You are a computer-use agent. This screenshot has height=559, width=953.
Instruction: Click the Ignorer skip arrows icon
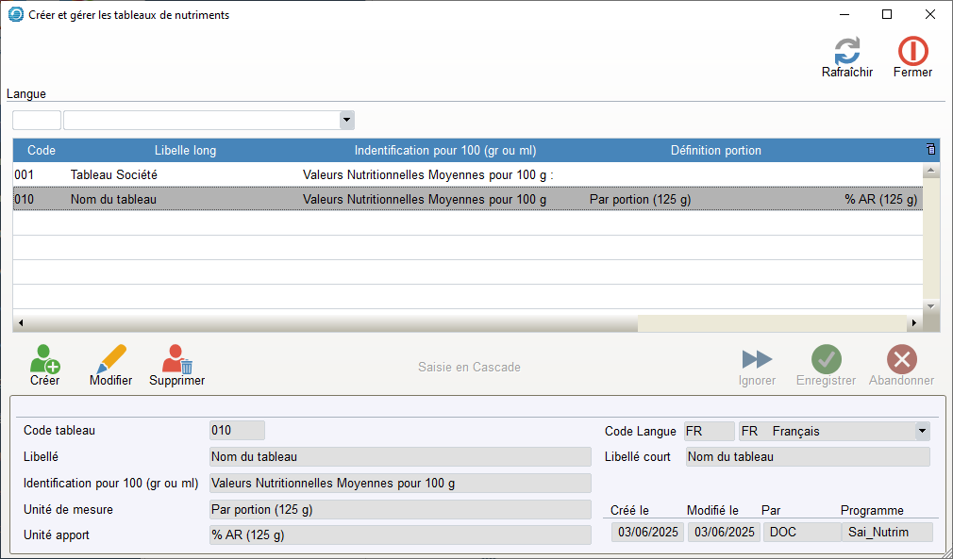757,359
